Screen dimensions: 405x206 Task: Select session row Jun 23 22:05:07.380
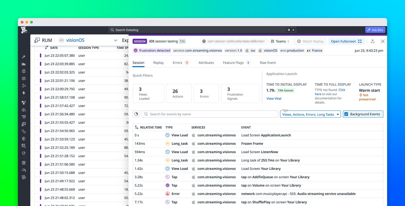point(82,56)
